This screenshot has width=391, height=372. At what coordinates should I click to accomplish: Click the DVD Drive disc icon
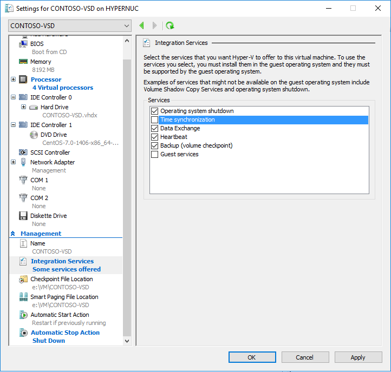coord(34,135)
